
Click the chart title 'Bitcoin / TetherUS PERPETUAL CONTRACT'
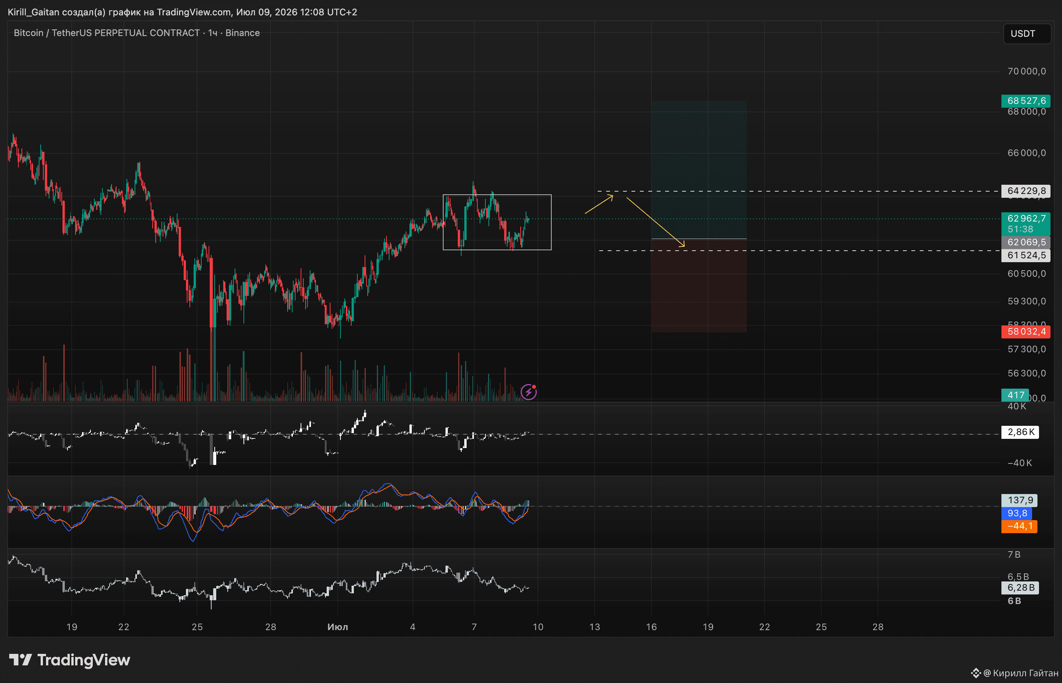click(x=107, y=33)
